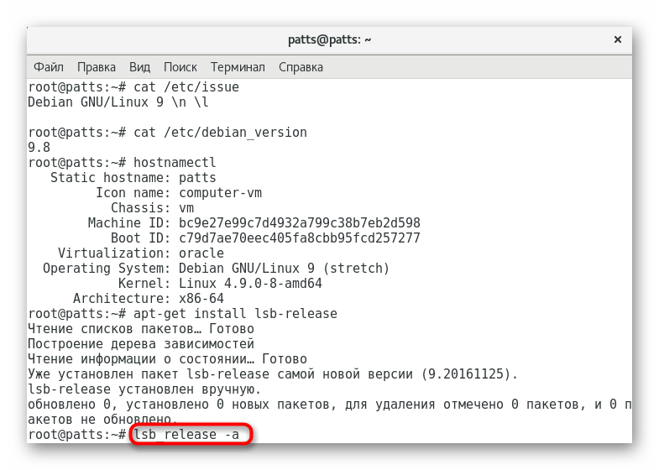The height and width of the screenshot is (470, 659).
Task: Open the Терминал menu
Action: pos(238,67)
